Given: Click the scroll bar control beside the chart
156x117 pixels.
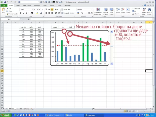Looking at the screenshot, I should pyautogui.click(x=112, y=47).
